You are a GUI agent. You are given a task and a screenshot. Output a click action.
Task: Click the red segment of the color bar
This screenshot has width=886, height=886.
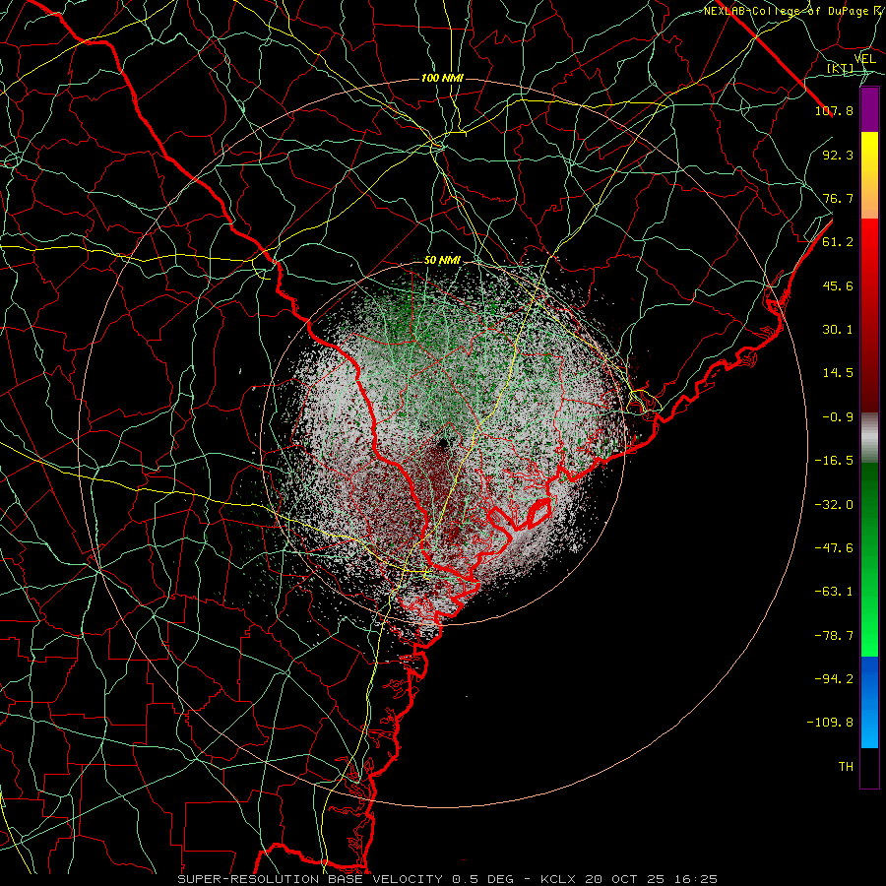coord(869,315)
